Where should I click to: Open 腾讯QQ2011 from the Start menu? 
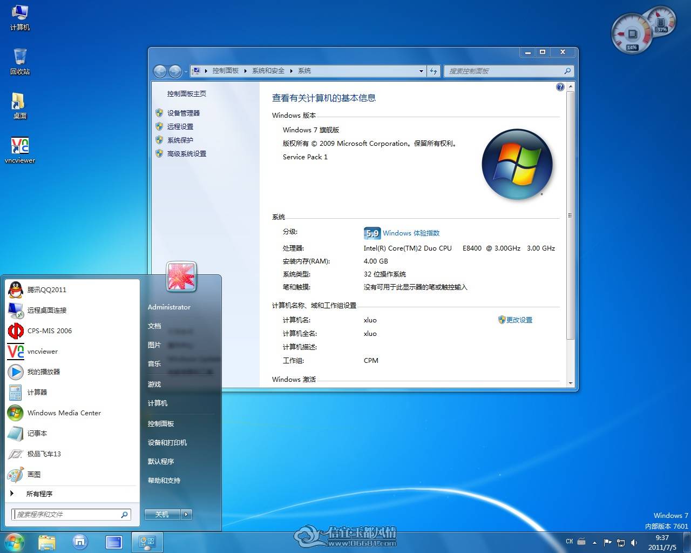click(x=72, y=290)
